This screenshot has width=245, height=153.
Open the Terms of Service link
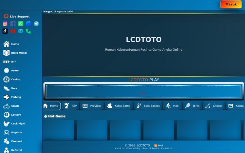(151, 149)
